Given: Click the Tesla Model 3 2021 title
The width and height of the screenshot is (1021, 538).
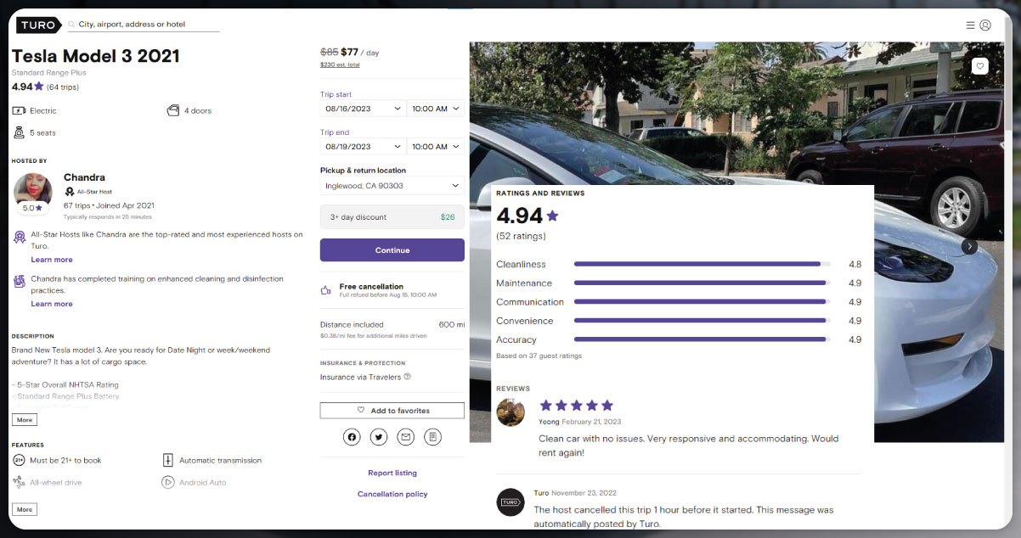Looking at the screenshot, I should pos(96,56).
